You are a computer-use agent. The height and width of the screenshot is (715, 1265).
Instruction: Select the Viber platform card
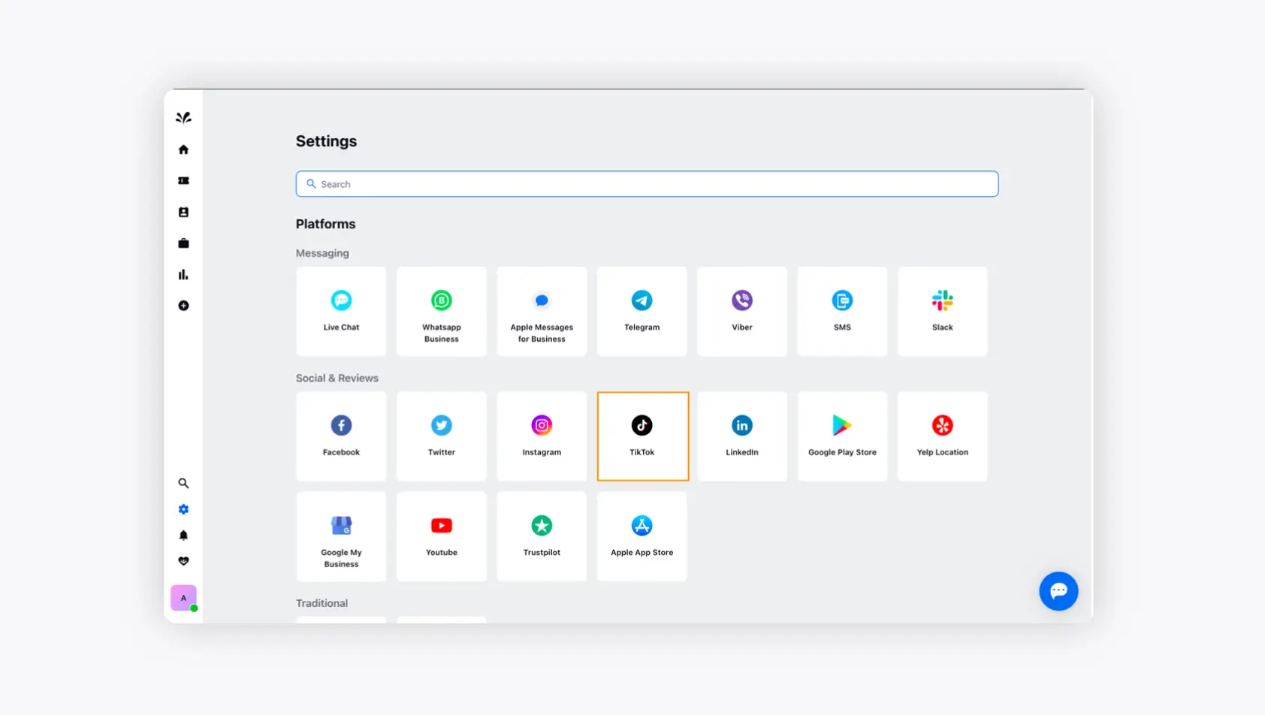[742, 311]
